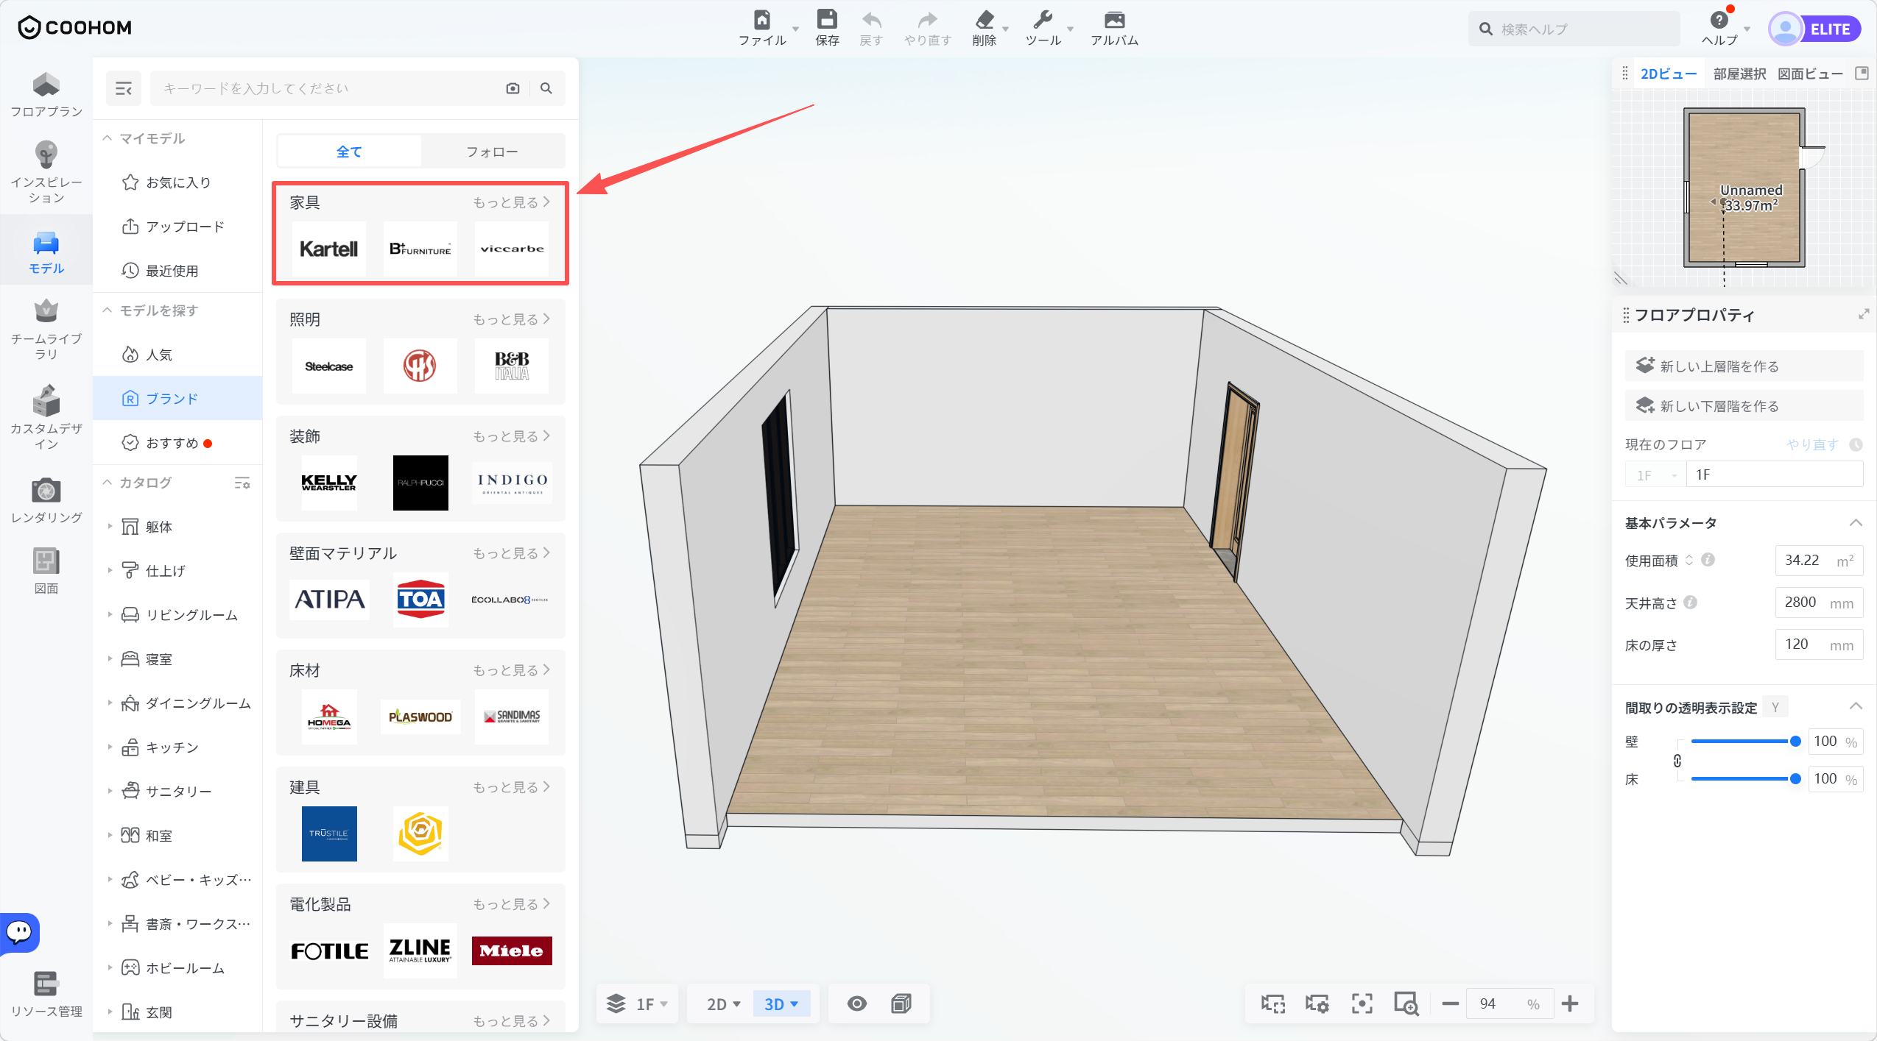Select the 削除 (Delete) eraser tool

(x=985, y=28)
